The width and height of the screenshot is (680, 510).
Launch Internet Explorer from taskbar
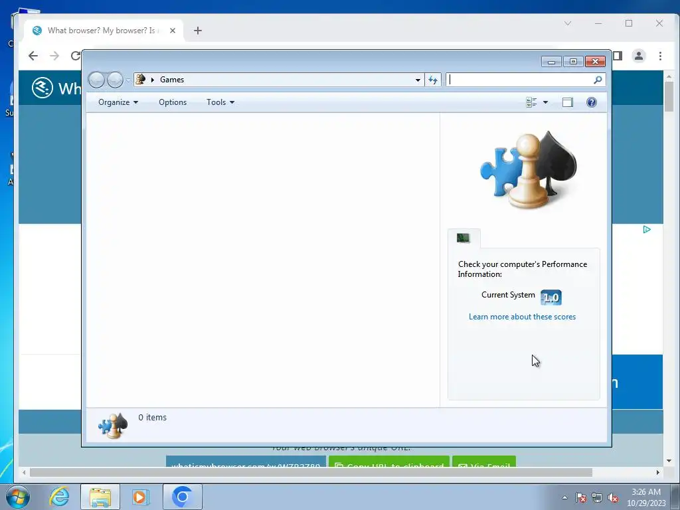point(59,497)
